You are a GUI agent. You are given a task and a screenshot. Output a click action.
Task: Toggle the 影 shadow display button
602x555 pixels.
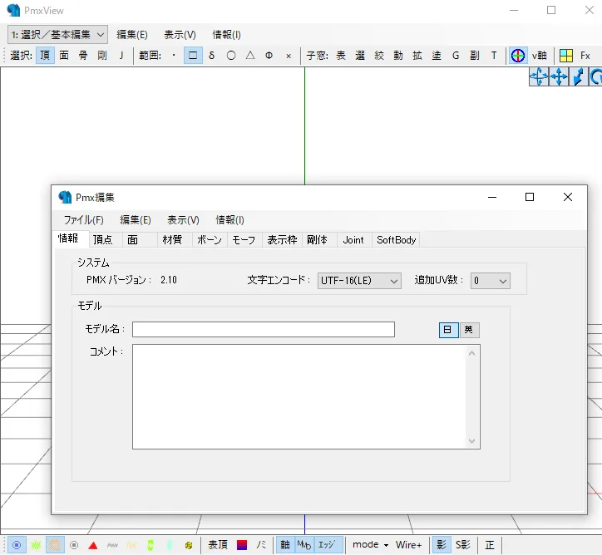pyautogui.click(x=441, y=545)
